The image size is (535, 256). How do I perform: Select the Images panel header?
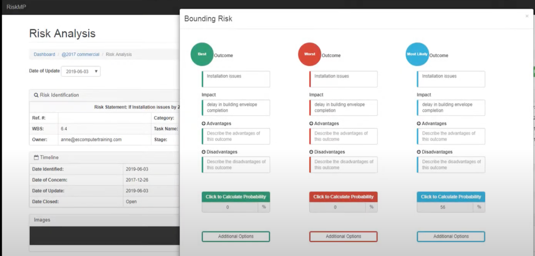[41, 220]
